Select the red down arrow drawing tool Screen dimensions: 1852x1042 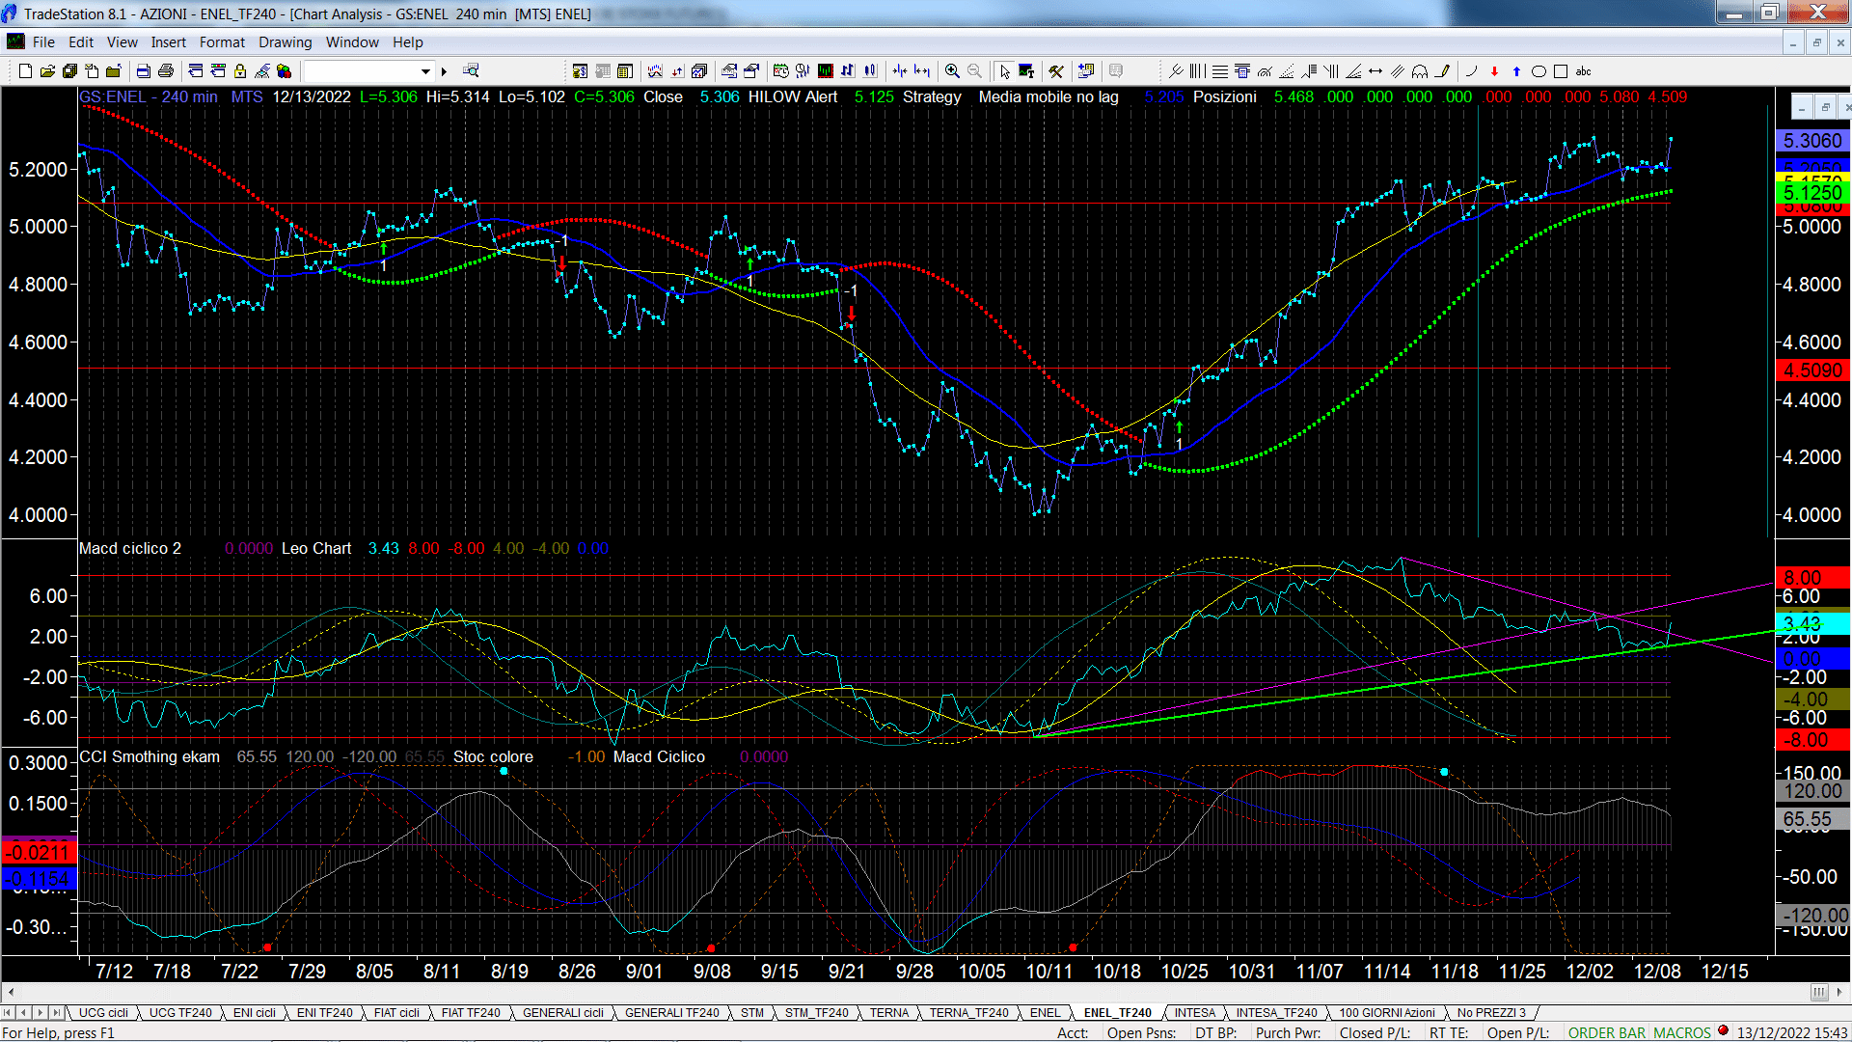pos(1494,71)
